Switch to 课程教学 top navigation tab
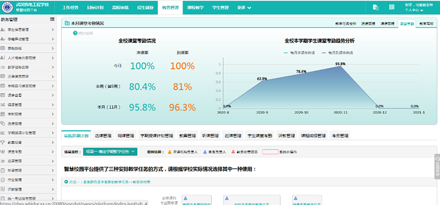Screen dimensions: 440x205 (x=195, y=8)
